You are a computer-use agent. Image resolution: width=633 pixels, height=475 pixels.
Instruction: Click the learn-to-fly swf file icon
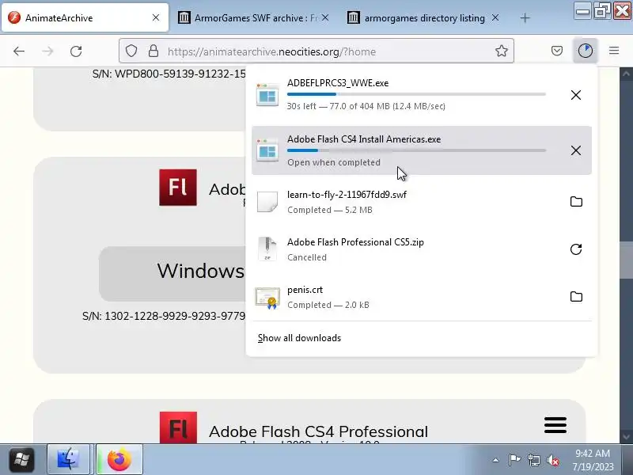pyautogui.click(x=267, y=202)
